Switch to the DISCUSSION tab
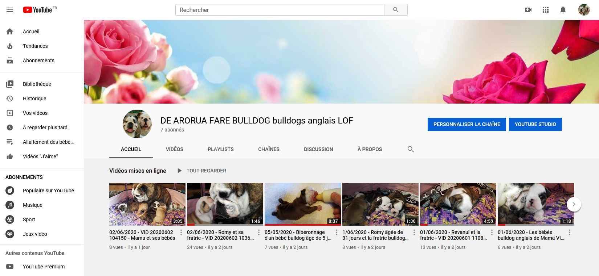Image resolution: width=599 pixels, height=276 pixels. pyautogui.click(x=318, y=149)
